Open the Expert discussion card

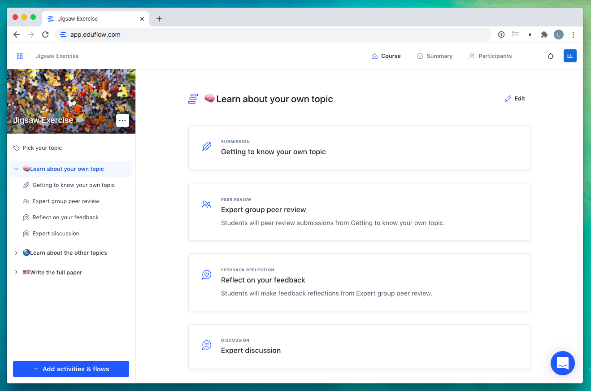359,347
